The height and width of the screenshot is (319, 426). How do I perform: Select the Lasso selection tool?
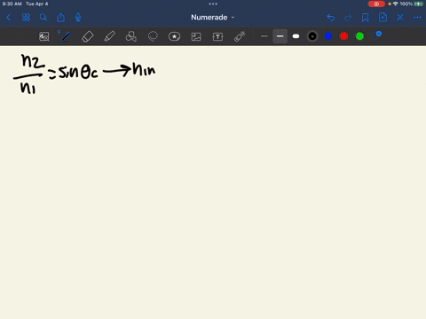tap(153, 36)
